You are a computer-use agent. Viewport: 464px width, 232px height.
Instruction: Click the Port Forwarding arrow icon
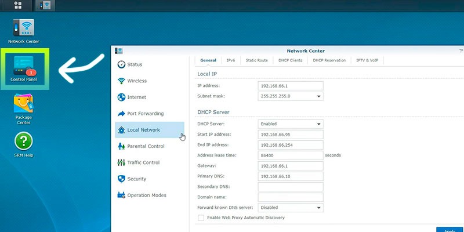121,114
